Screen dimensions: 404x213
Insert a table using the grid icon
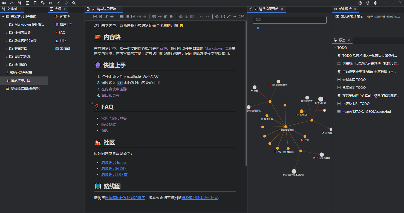tap(192, 17)
